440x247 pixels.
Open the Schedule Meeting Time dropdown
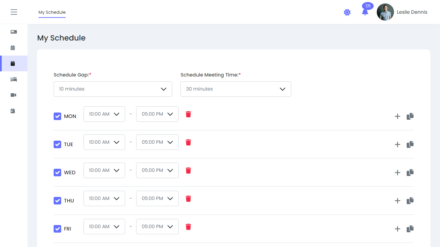[x=235, y=89]
